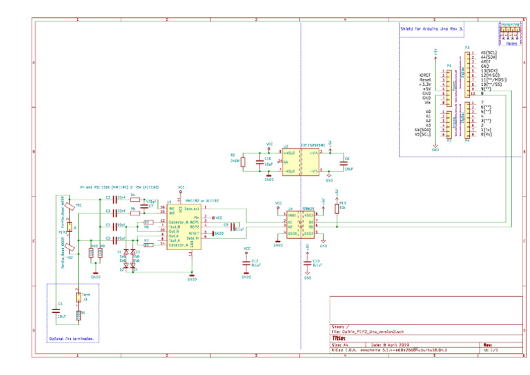Click the 240R load resistor left of C10
Screen dimensions: 530x375
coord(243,162)
